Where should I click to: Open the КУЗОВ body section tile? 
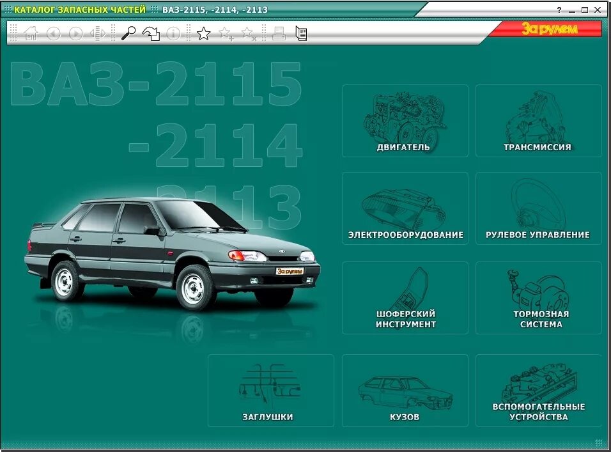pyautogui.click(x=405, y=391)
